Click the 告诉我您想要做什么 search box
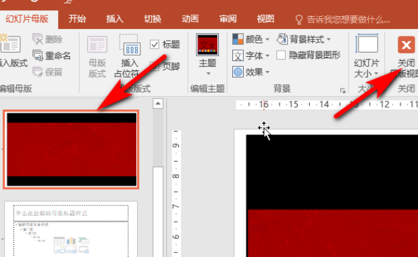 [x=348, y=20]
